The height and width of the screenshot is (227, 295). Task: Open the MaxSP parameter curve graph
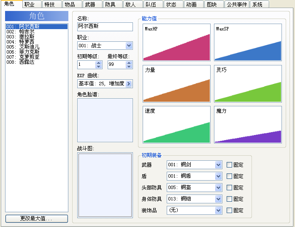point(248,42)
